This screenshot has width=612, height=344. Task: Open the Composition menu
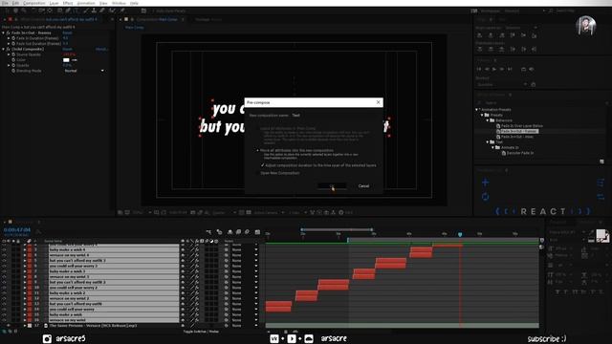pos(34,3)
